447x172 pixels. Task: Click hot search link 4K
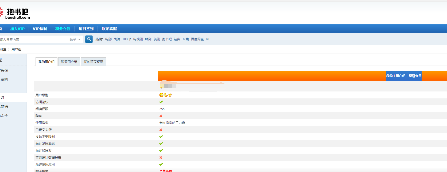coord(208,39)
